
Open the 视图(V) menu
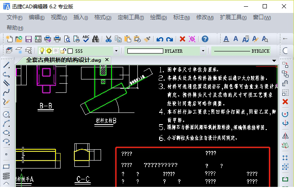[59, 18]
